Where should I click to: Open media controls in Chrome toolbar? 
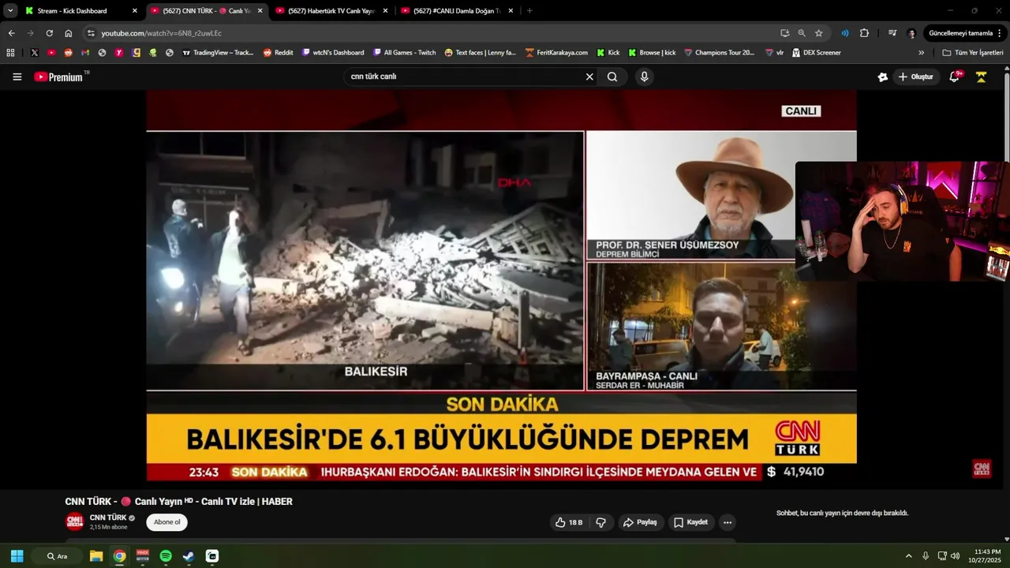coord(892,33)
